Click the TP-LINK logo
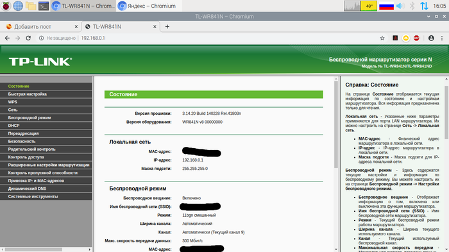 (x=40, y=62)
